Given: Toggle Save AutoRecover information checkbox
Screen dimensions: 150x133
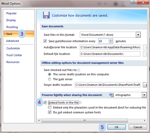Looking at the screenshot, I should pyautogui.click(x=45, y=41).
